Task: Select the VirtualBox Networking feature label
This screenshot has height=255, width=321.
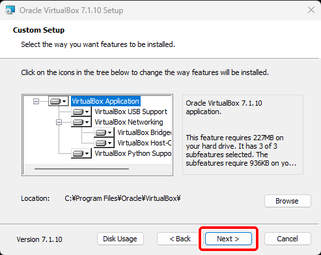Action: 129,122
